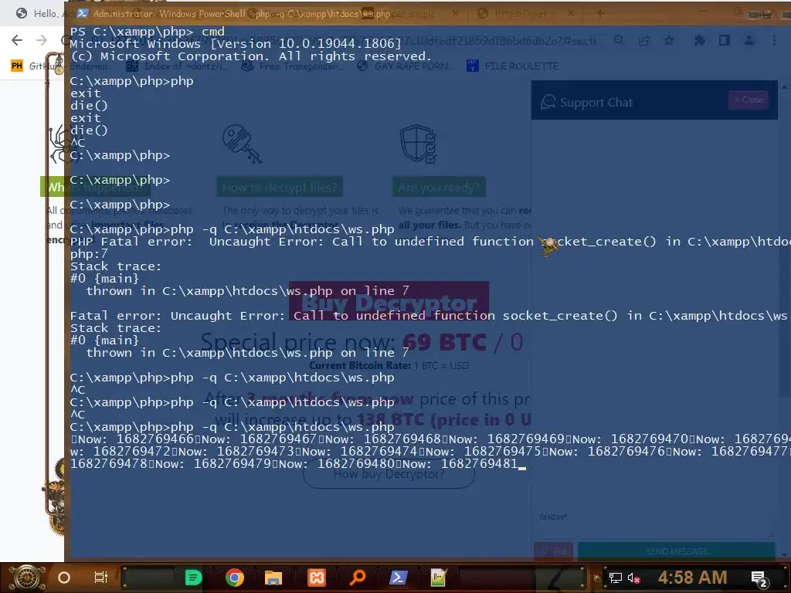Click the magnifier icon in Chrome's address bar
This screenshot has height=593, width=791.
(x=619, y=40)
